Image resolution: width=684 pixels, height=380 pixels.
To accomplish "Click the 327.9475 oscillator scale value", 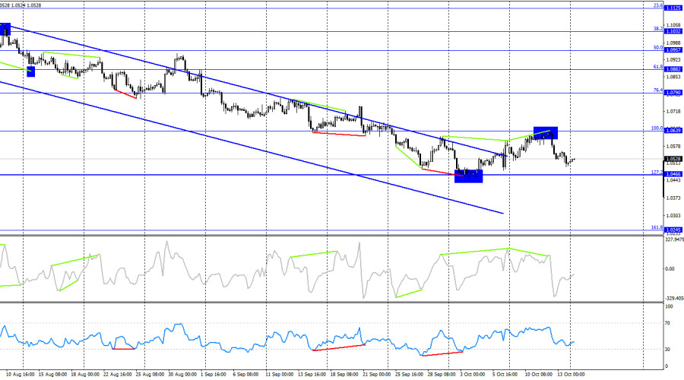I will [674, 239].
